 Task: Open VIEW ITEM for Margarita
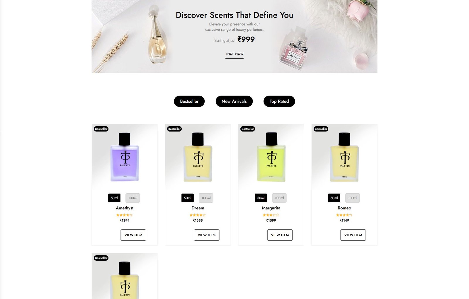tap(280, 235)
